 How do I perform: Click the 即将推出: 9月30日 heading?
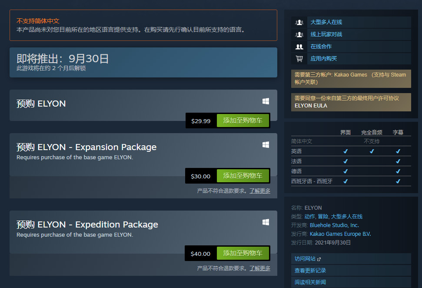pyautogui.click(x=63, y=58)
